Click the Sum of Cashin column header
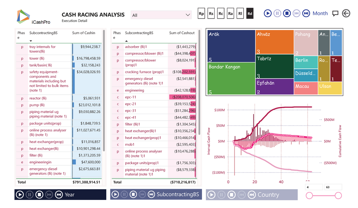 [84, 33]
